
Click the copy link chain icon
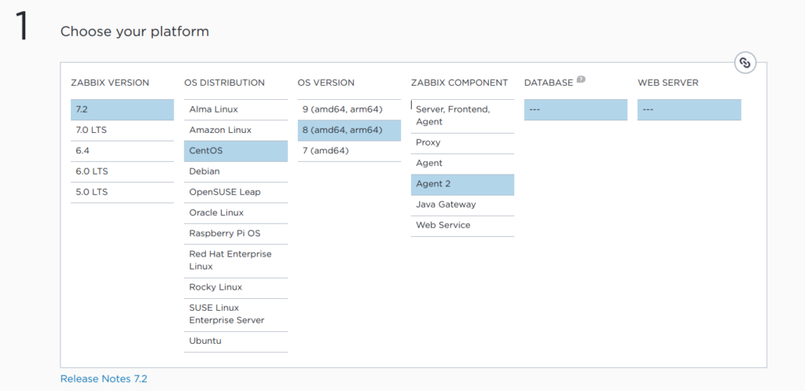tap(745, 63)
